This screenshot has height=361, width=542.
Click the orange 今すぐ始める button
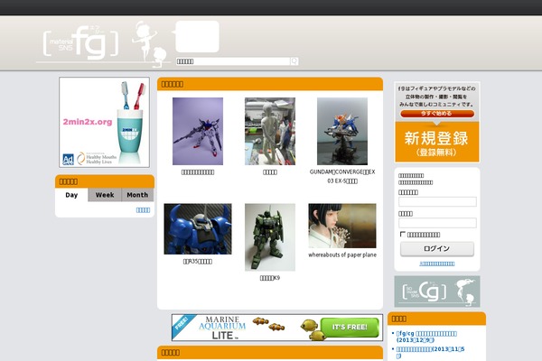tap(437, 114)
